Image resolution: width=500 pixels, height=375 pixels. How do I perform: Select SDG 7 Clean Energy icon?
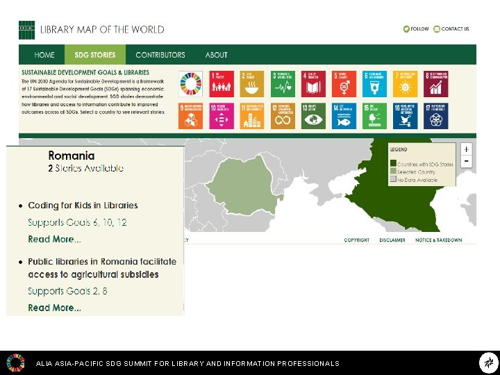pyautogui.click(x=405, y=84)
